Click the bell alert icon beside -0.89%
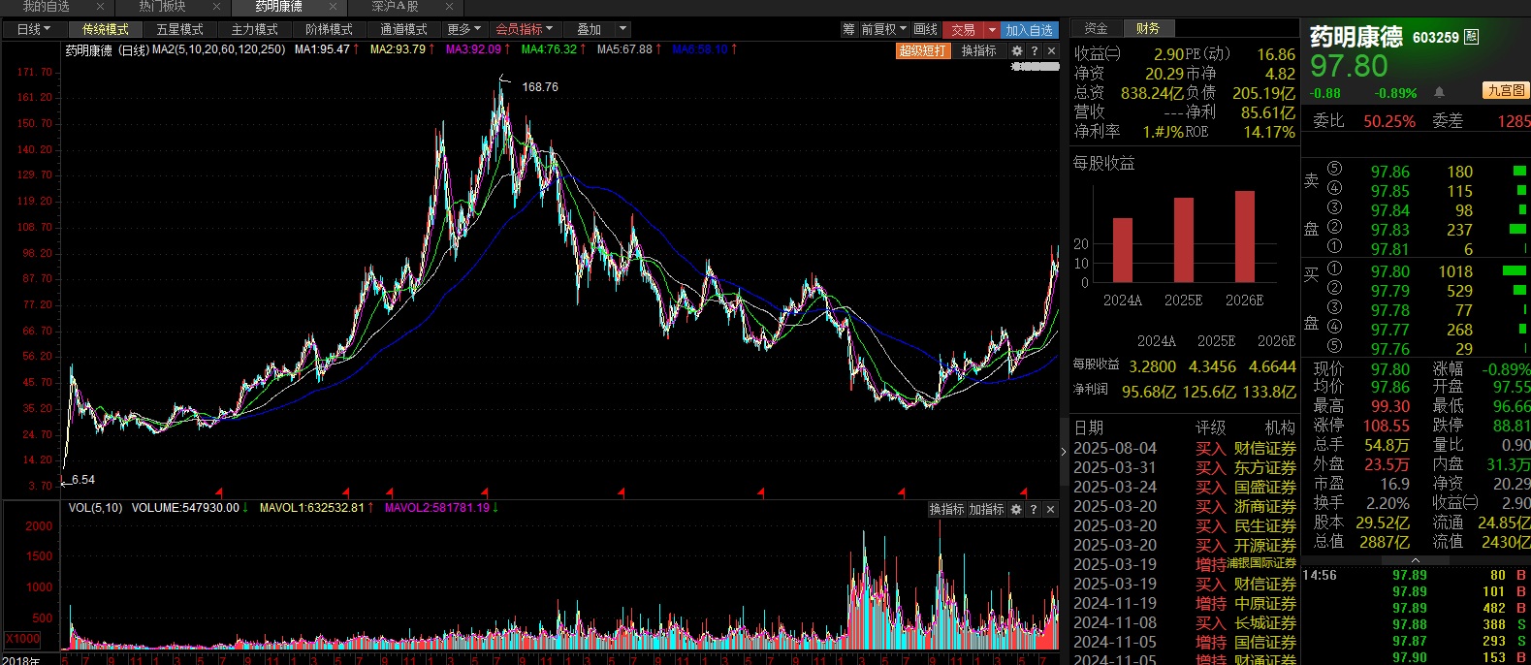The height and width of the screenshot is (665, 1531). pyautogui.click(x=1439, y=92)
